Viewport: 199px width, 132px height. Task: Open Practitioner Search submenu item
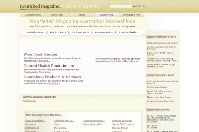click(80, 32)
